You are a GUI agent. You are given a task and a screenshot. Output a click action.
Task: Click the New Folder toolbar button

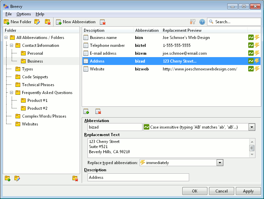pyautogui.click(x=18, y=22)
